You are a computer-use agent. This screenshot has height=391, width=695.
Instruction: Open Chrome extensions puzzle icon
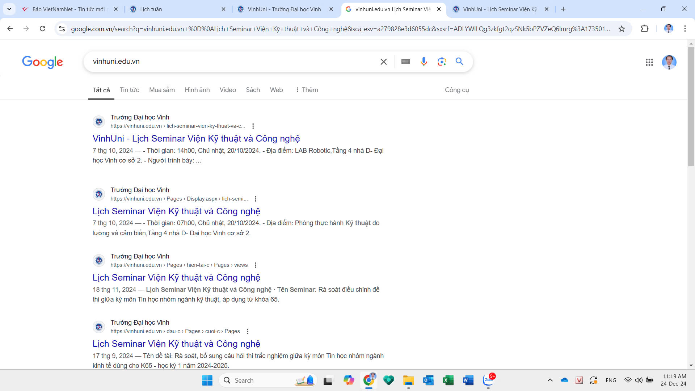click(x=645, y=29)
